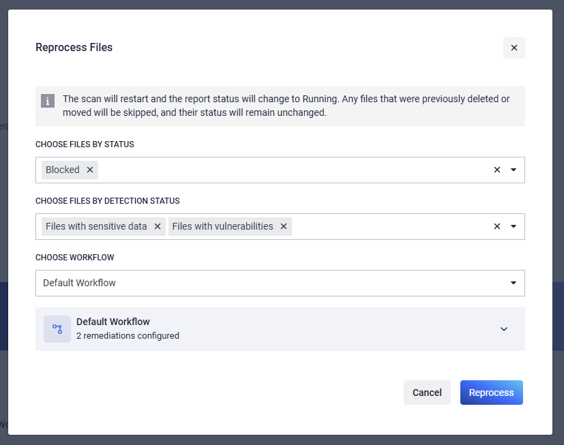Clear all selections in the file status field

[497, 170]
